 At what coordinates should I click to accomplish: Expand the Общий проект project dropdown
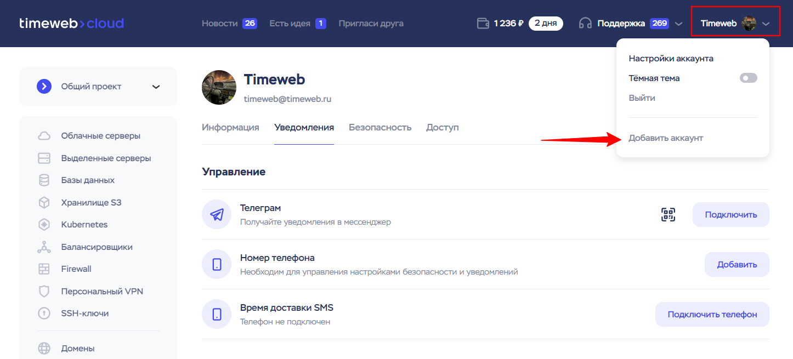click(156, 87)
